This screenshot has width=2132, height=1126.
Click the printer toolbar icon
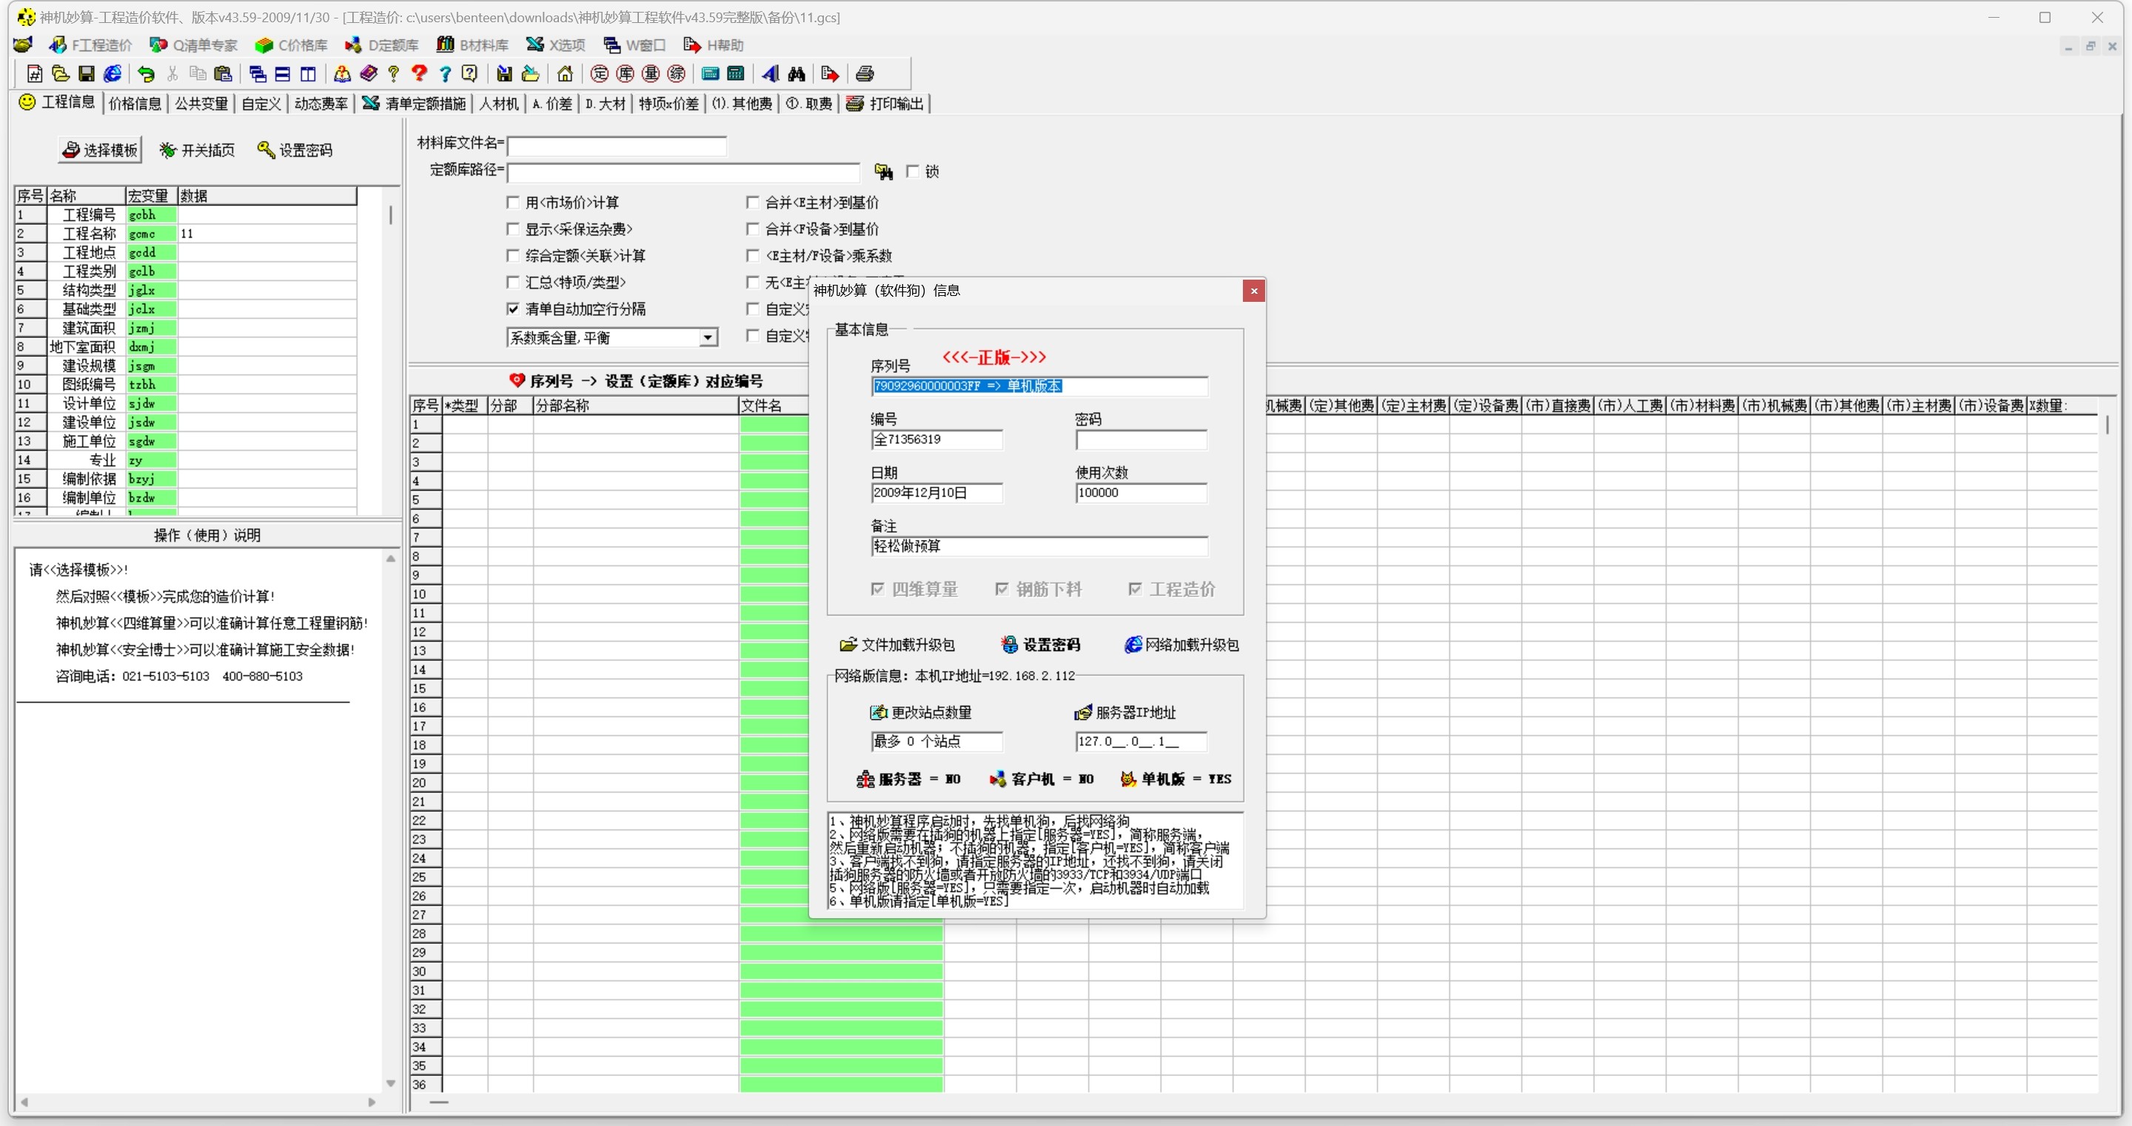click(x=865, y=74)
